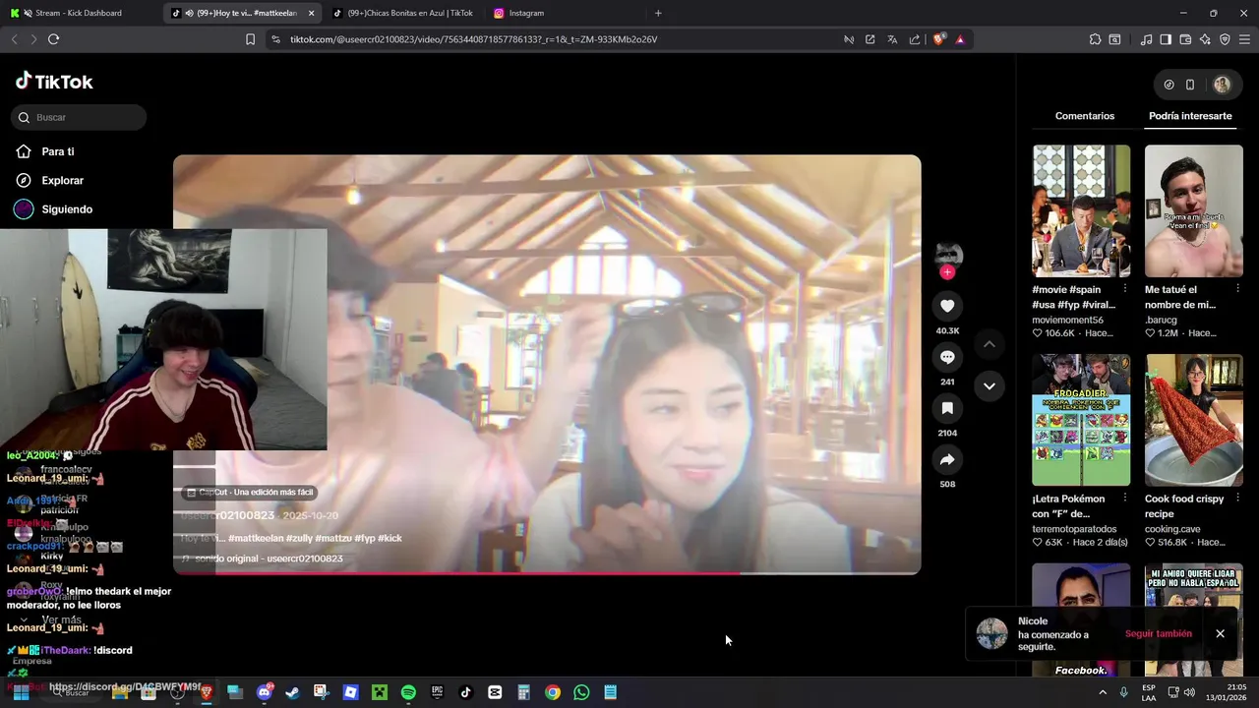Open the Brave Wallet icon

[1185, 39]
